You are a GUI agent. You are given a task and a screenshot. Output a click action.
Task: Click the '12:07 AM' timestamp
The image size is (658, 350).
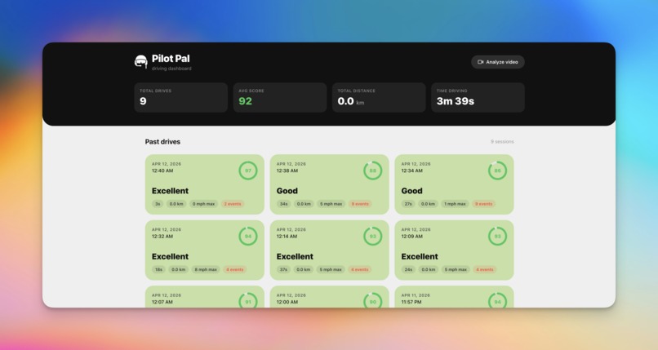point(162,302)
